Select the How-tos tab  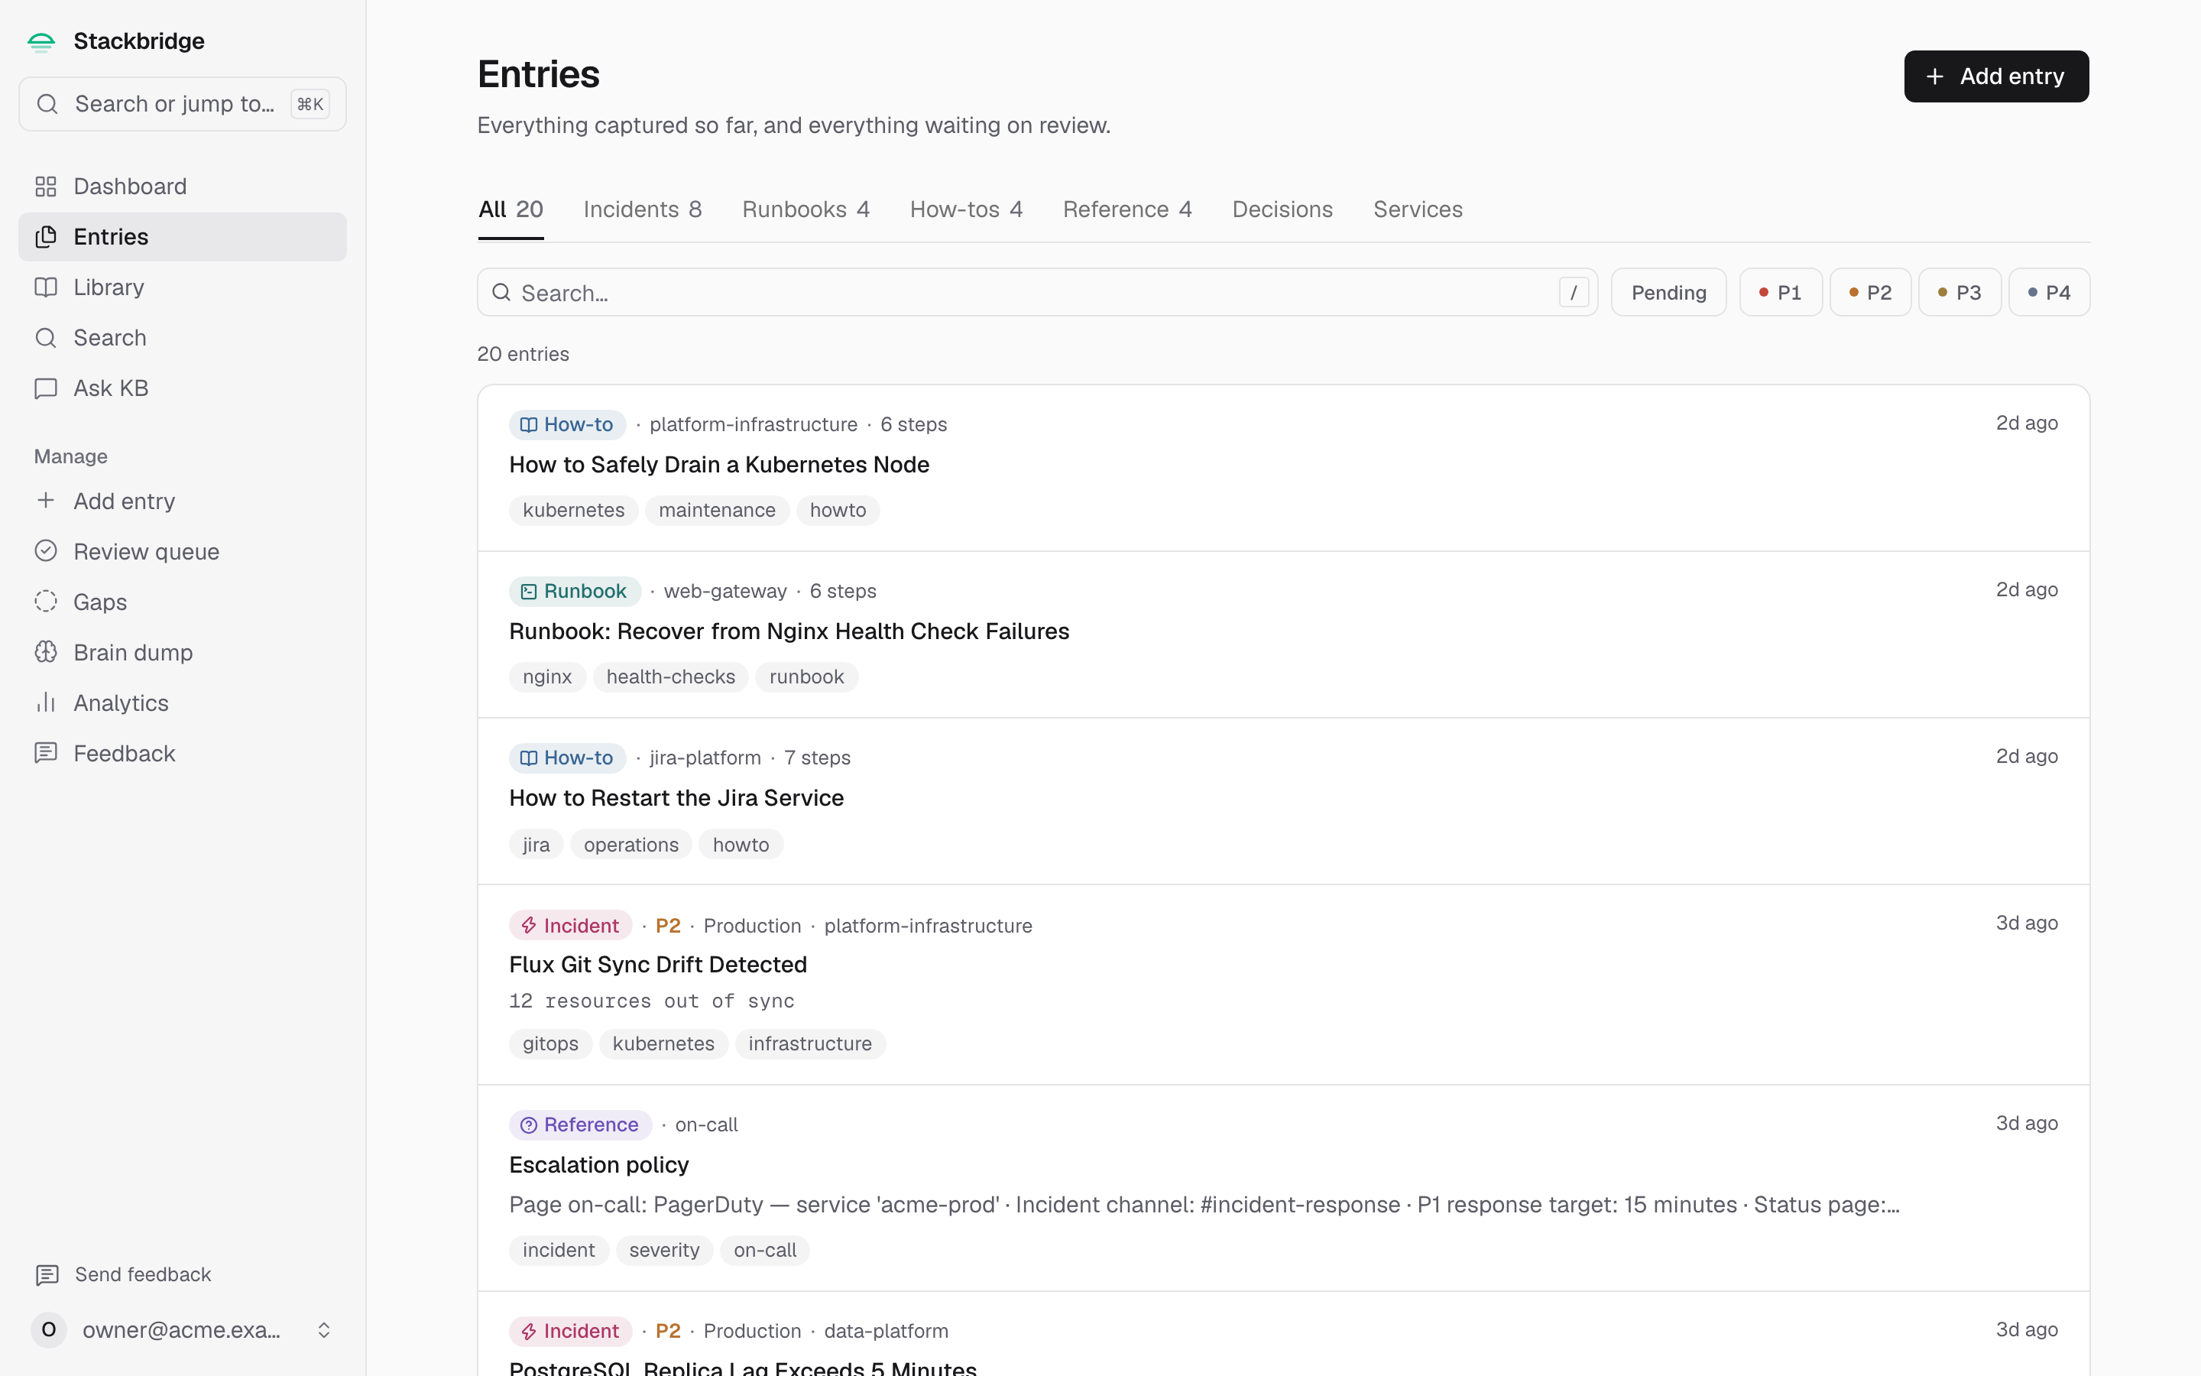[x=967, y=209]
